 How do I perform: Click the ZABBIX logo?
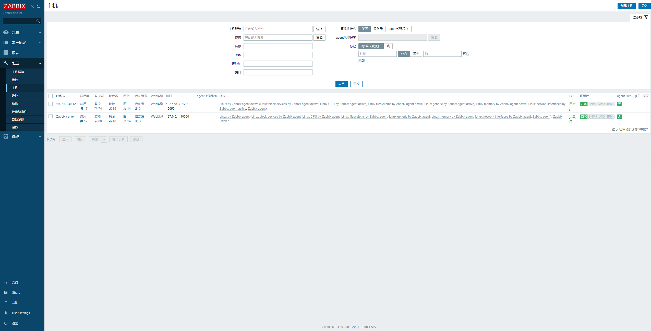(x=14, y=6)
